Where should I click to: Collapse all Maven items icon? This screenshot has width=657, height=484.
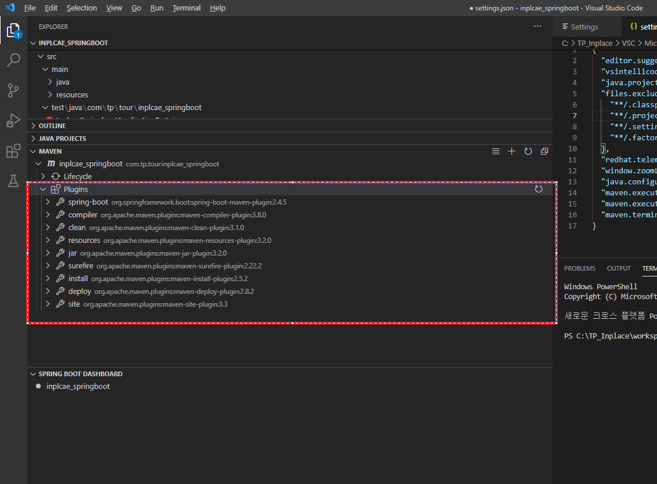click(x=545, y=151)
